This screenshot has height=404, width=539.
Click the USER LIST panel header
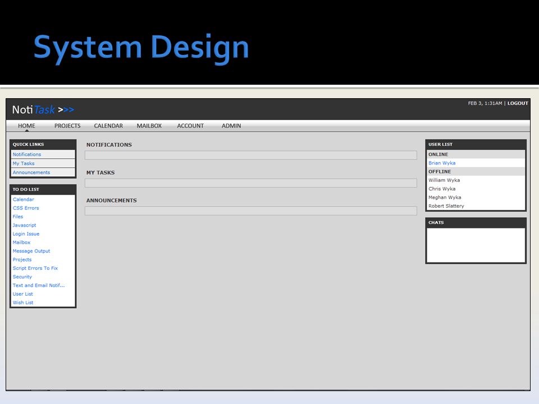[x=476, y=144]
